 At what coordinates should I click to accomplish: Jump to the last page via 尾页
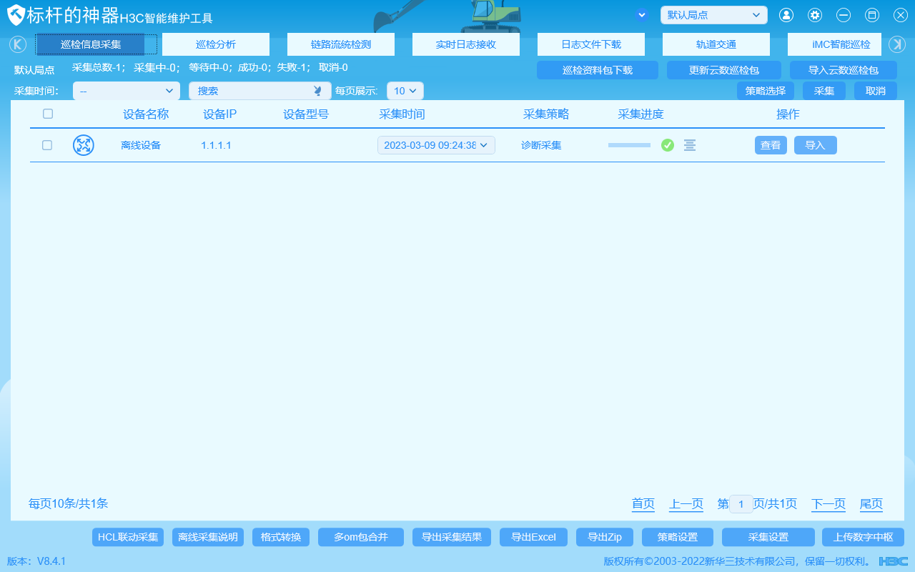[x=871, y=504]
